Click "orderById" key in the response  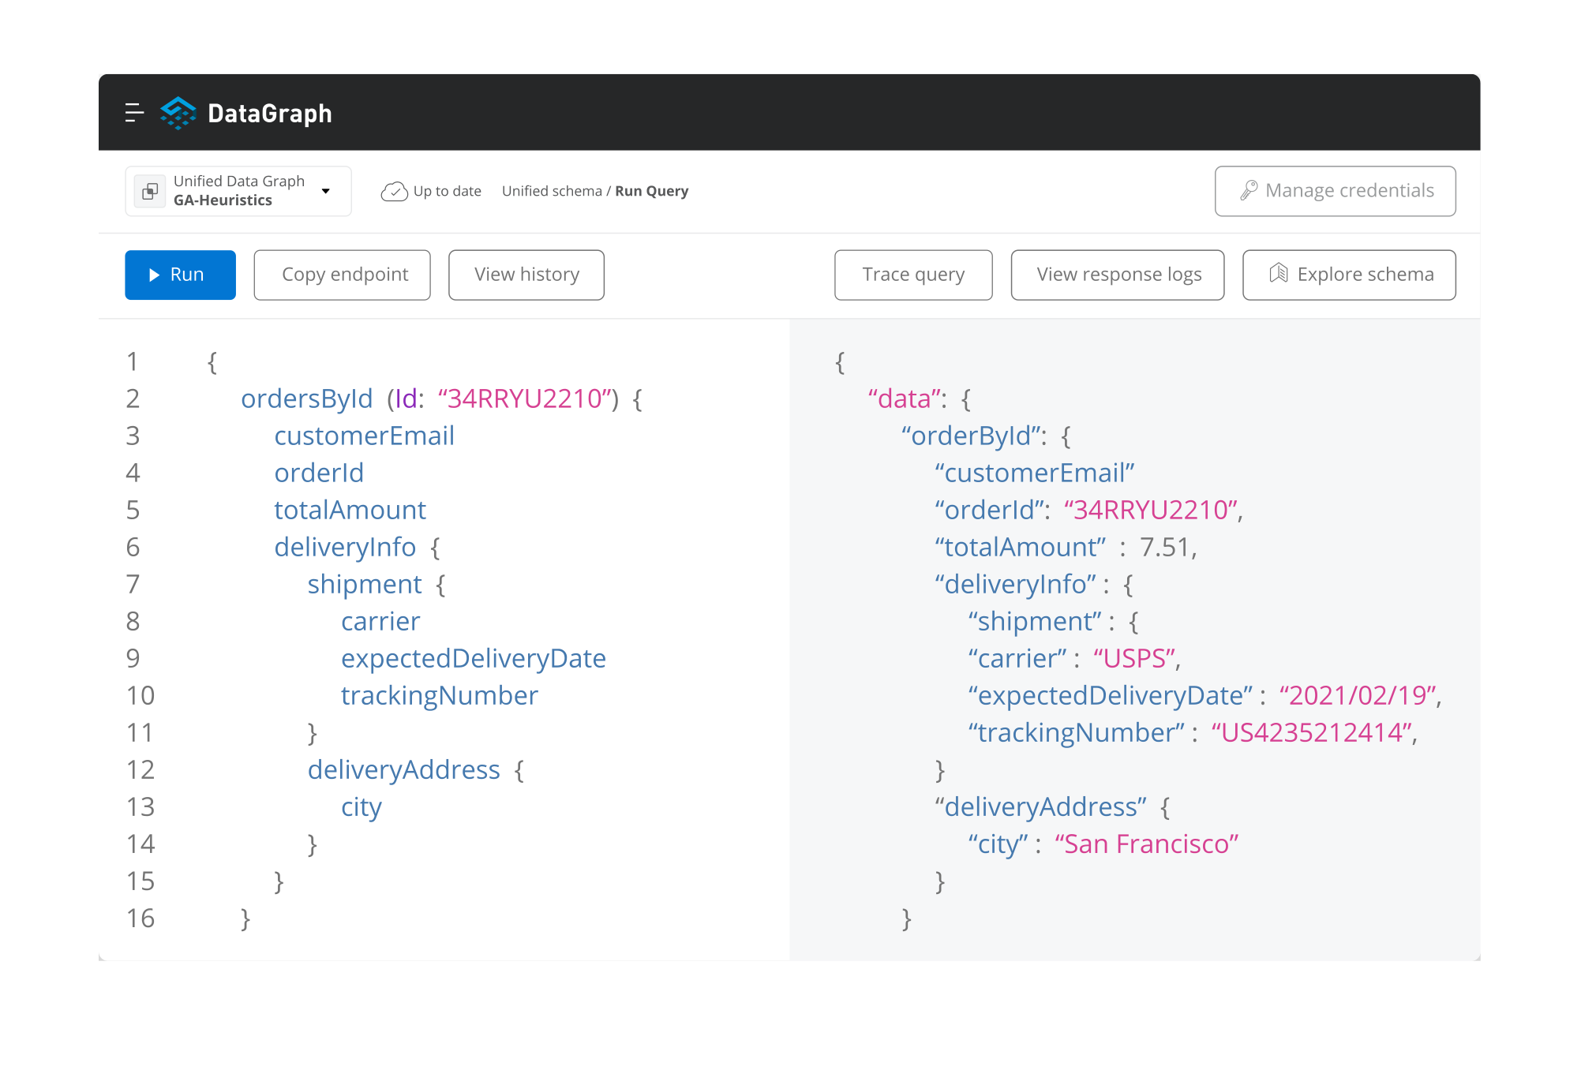[972, 436]
